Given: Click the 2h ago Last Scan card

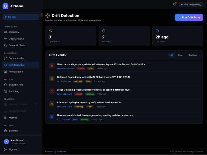Looking at the screenshot, I should click(x=178, y=36).
